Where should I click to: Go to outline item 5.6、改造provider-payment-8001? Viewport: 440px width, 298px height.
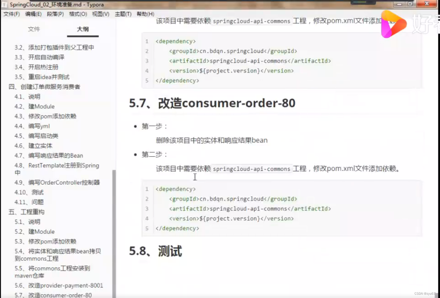(59, 286)
